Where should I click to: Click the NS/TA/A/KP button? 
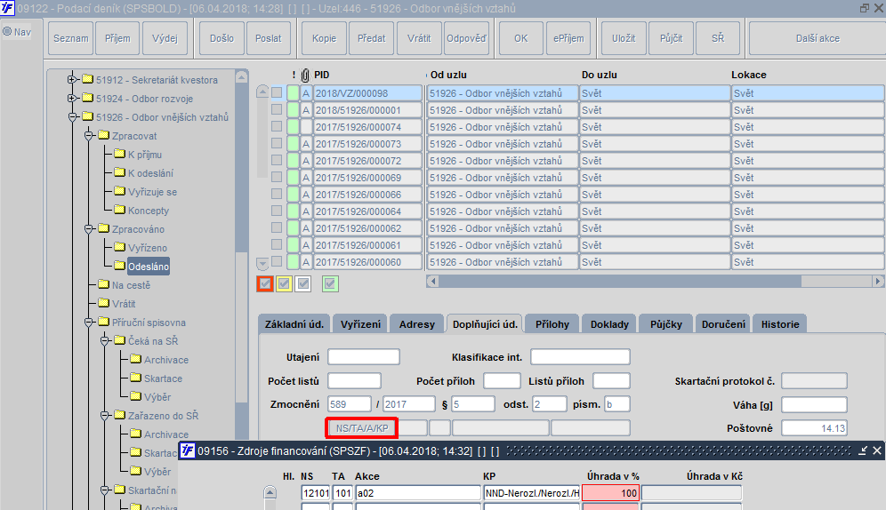(x=362, y=428)
